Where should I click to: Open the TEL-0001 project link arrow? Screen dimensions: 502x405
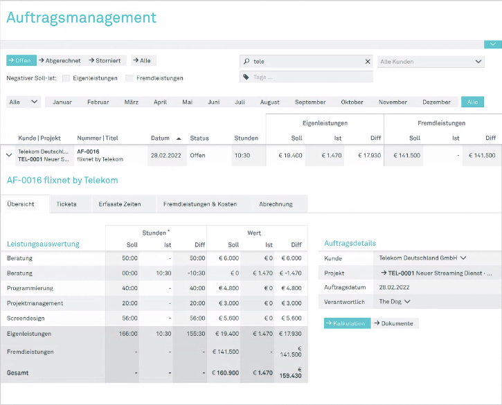[384, 273]
